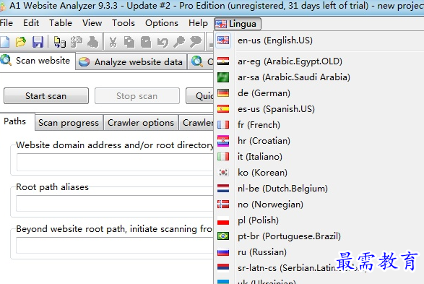Click the New project toolbar icon
Viewport: 424px width, 284px height.
(x=4, y=42)
